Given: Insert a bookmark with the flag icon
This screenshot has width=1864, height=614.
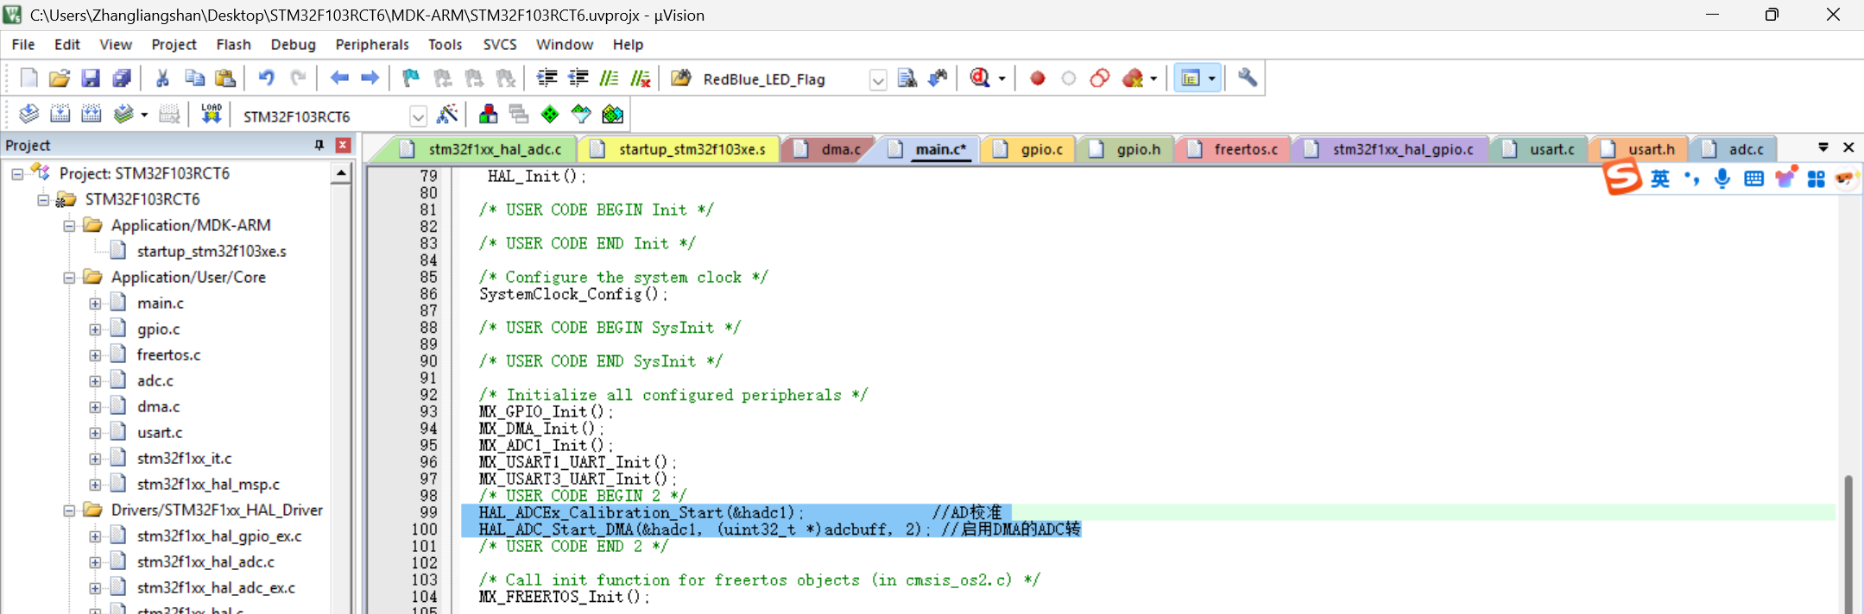Looking at the screenshot, I should click(411, 78).
